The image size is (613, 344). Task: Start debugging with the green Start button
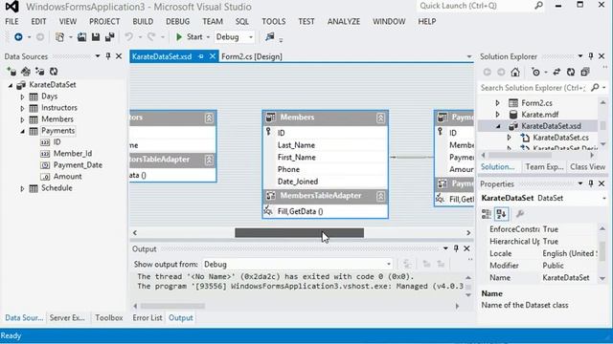click(x=190, y=37)
